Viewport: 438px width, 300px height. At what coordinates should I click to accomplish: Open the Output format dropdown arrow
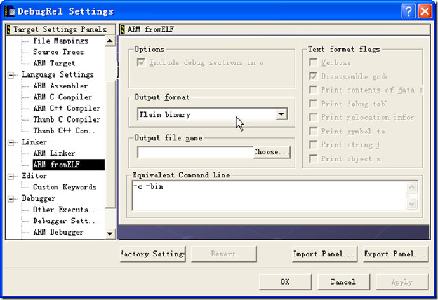click(281, 114)
